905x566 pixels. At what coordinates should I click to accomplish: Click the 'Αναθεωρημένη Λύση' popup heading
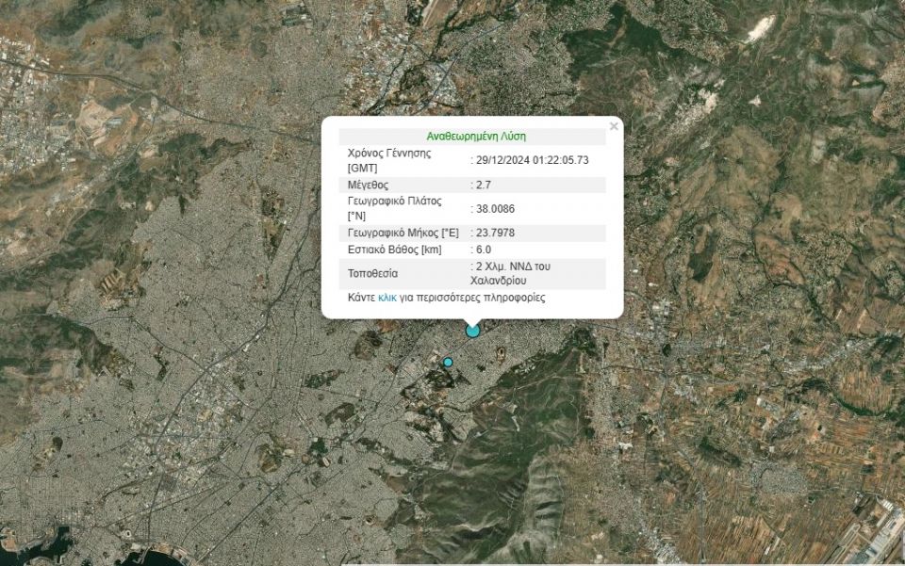(x=476, y=137)
